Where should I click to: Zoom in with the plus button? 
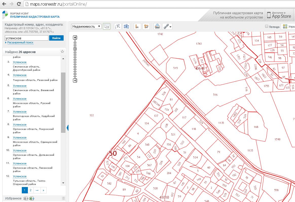[x=75, y=38]
